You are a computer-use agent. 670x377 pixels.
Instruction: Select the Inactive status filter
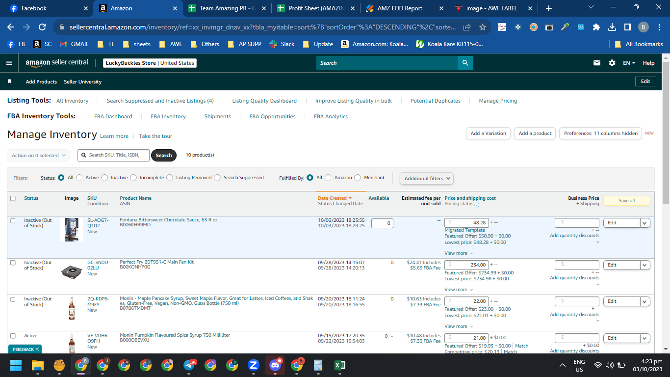[x=104, y=178]
